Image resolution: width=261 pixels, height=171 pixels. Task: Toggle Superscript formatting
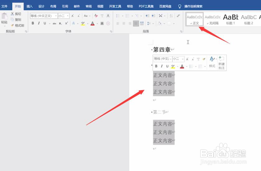(x=66, y=23)
